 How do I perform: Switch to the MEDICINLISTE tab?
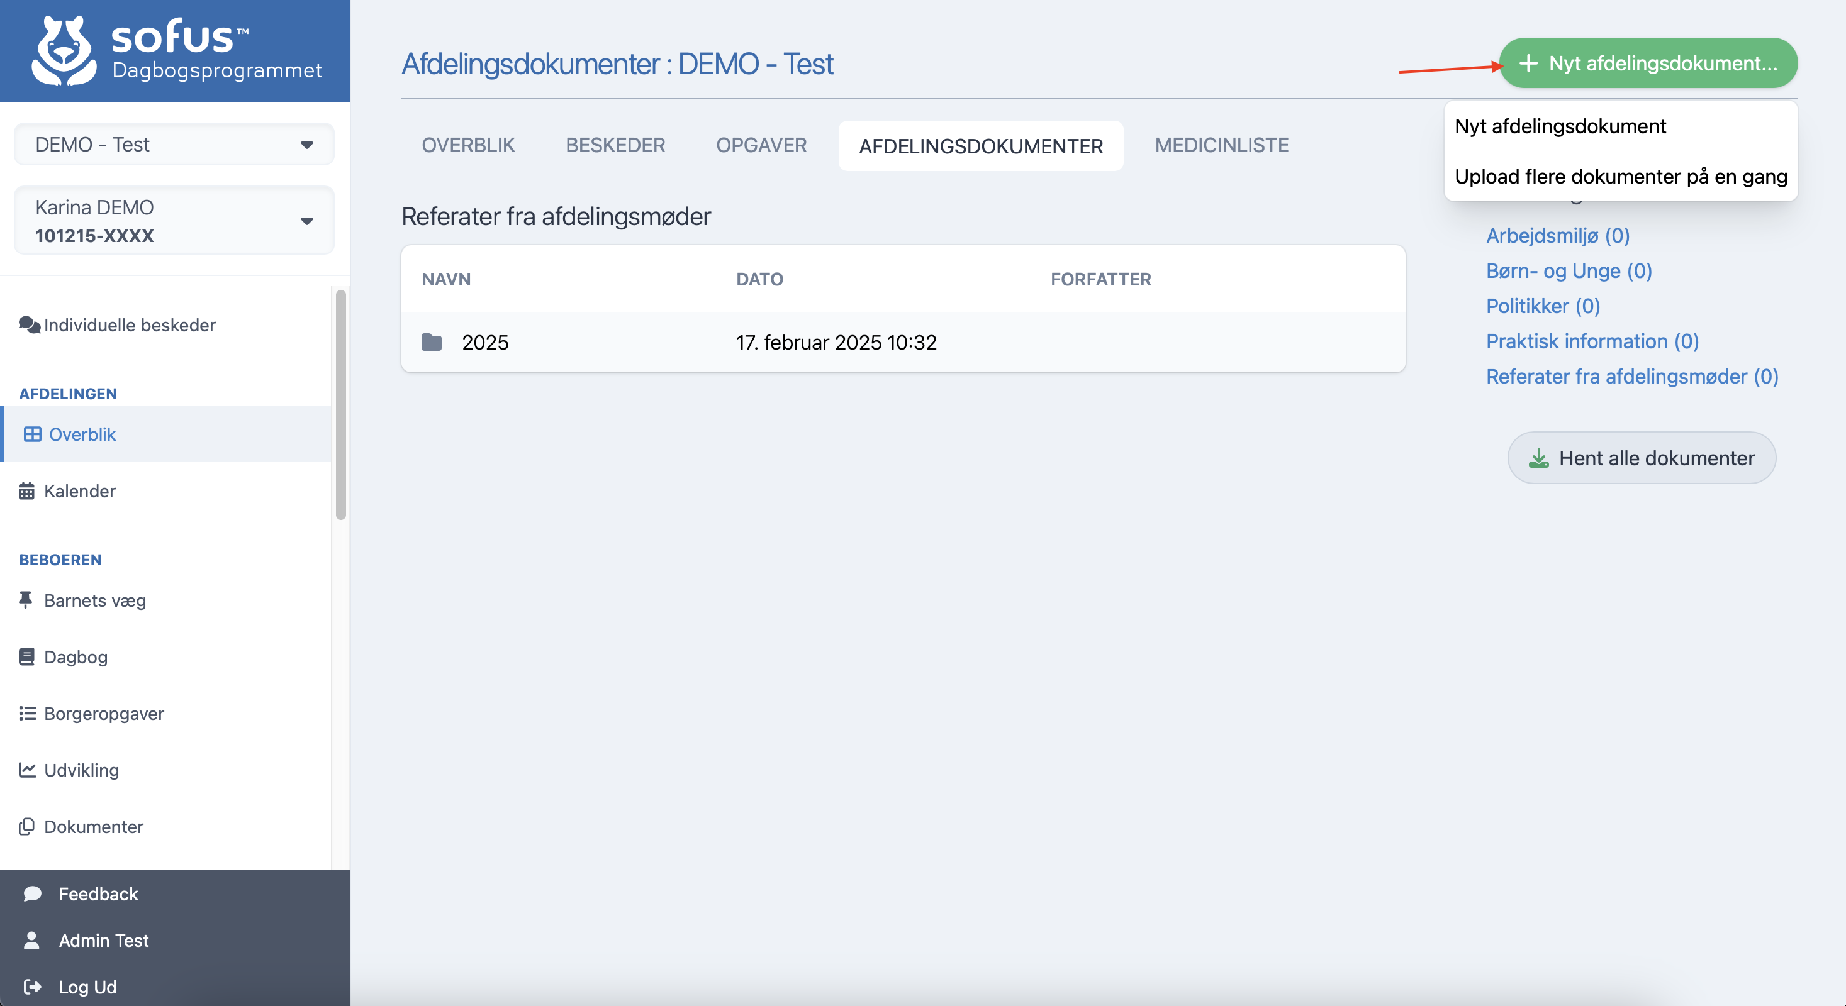1222,145
